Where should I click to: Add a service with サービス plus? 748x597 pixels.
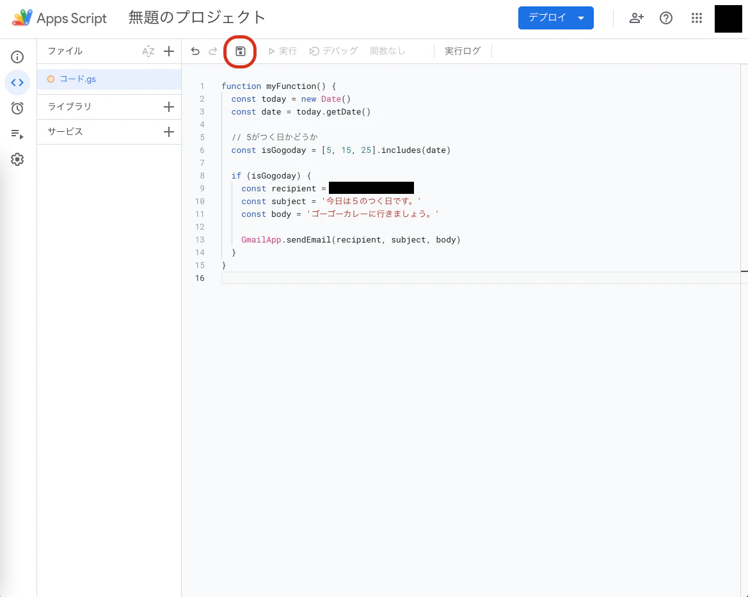click(169, 132)
